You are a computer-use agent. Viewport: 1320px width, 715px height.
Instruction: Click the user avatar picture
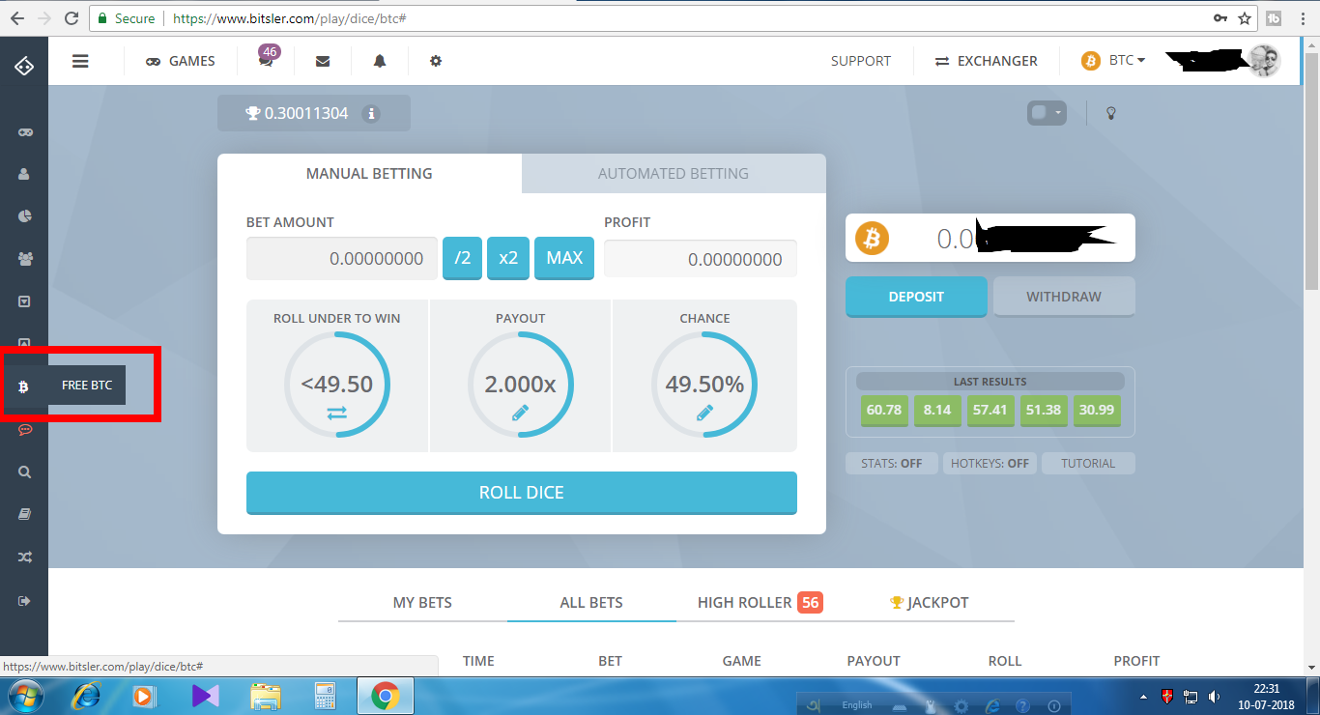point(1263,60)
